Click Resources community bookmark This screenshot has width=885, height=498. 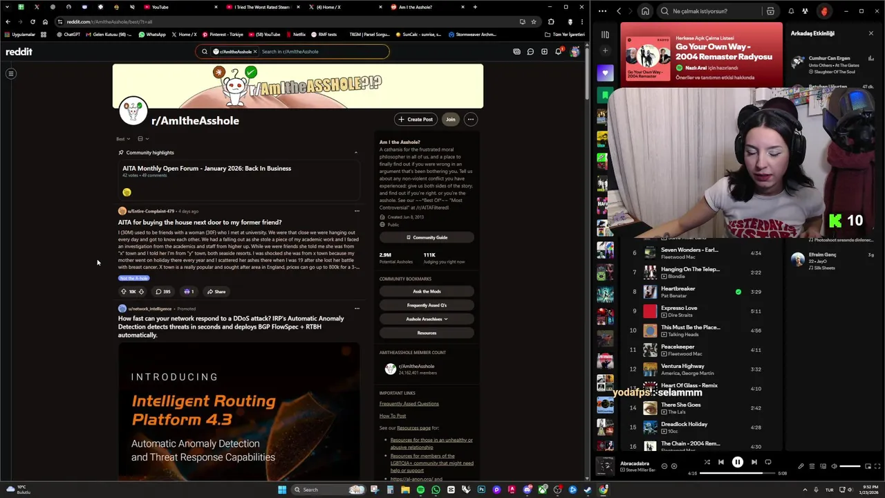[x=427, y=333]
